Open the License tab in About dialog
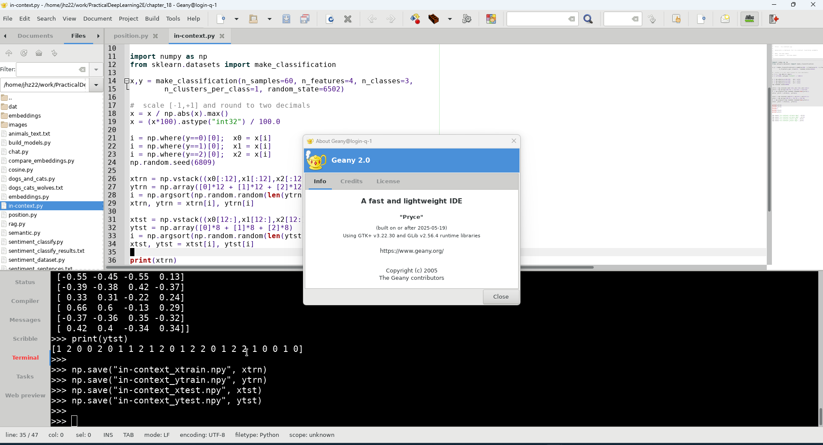This screenshot has width=823, height=445. pos(388,182)
